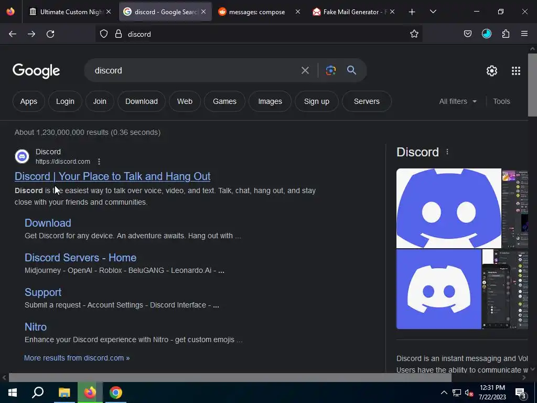537x403 pixels.
Task: Search by image with Google Lens
Action: pyautogui.click(x=330, y=71)
